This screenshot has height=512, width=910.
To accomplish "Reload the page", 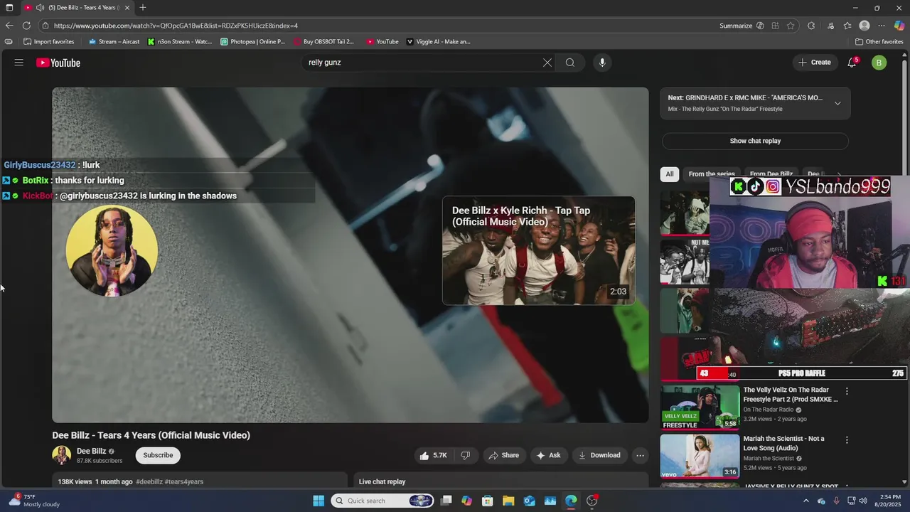I will pos(27,26).
